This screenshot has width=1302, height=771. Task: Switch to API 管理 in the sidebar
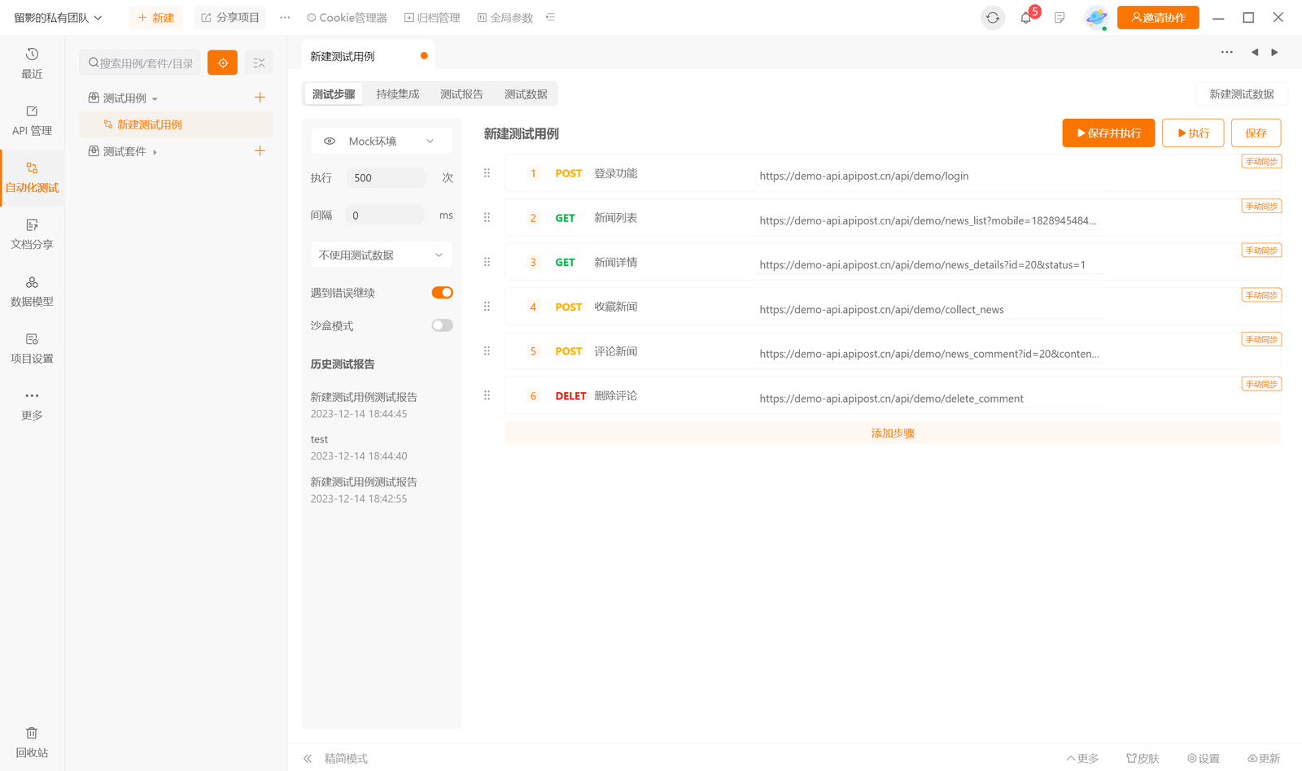coord(32,120)
